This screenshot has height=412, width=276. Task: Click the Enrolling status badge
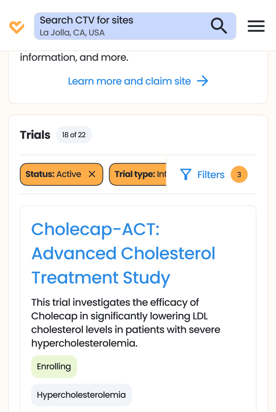point(54,366)
